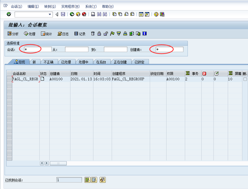Click the red Cancel icon
The width and height of the screenshot is (248, 189).
(x=84, y=14)
